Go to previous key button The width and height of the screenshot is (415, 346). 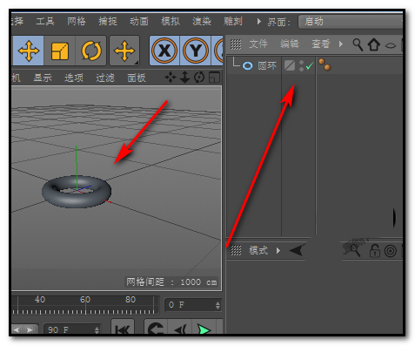click(x=156, y=327)
